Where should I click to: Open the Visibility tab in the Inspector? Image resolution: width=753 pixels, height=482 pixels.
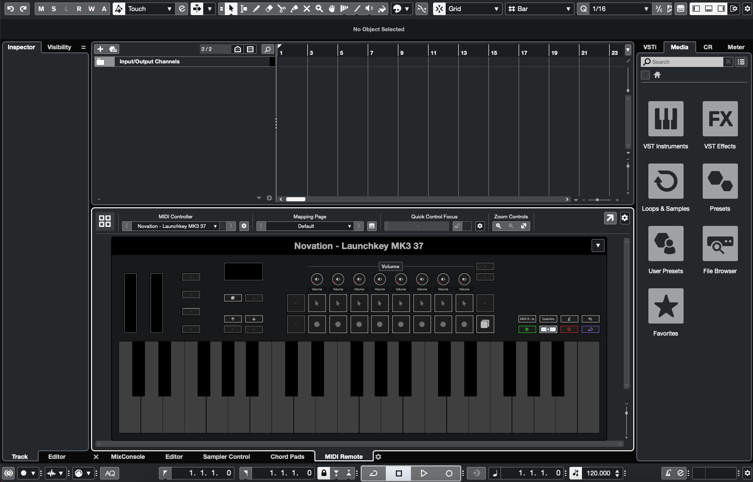tap(59, 47)
